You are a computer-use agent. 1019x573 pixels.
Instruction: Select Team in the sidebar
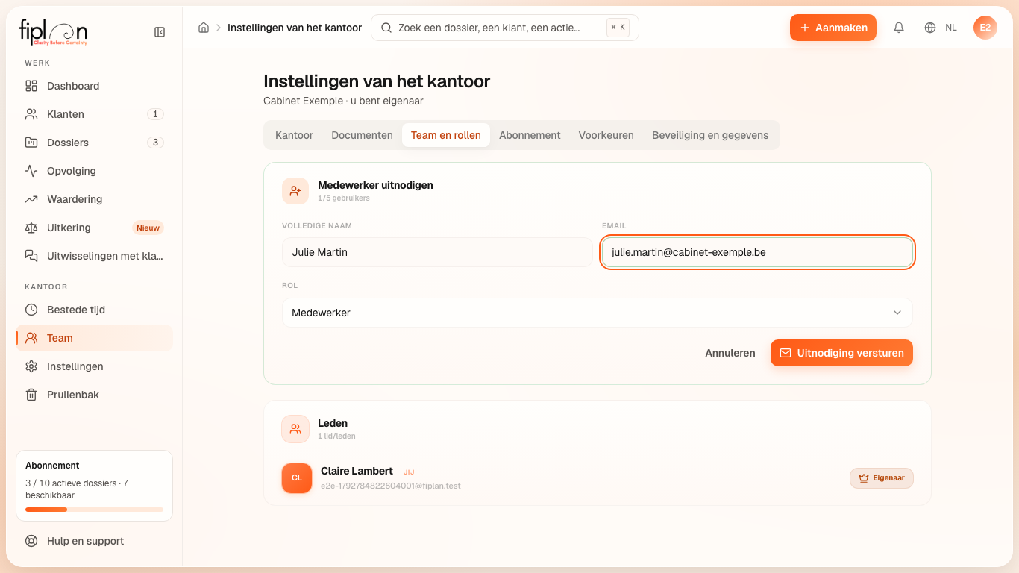pyautogui.click(x=94, y=338)
